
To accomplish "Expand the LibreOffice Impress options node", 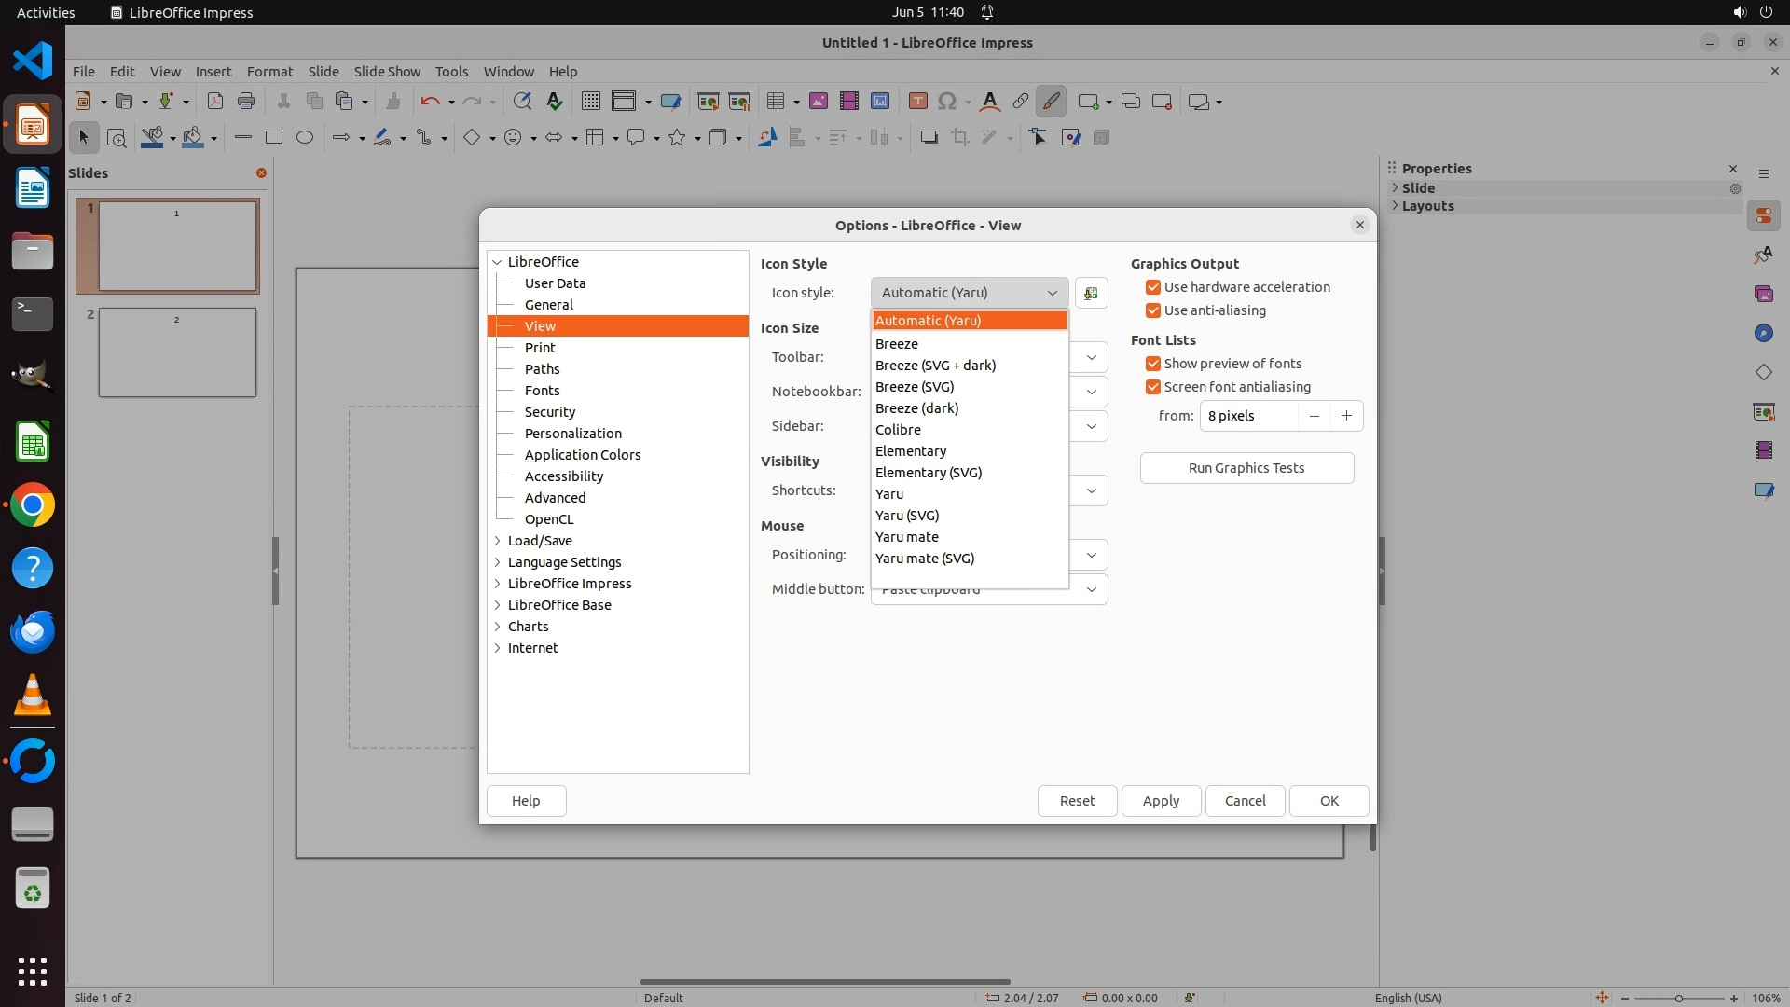I will coord(498,584).
